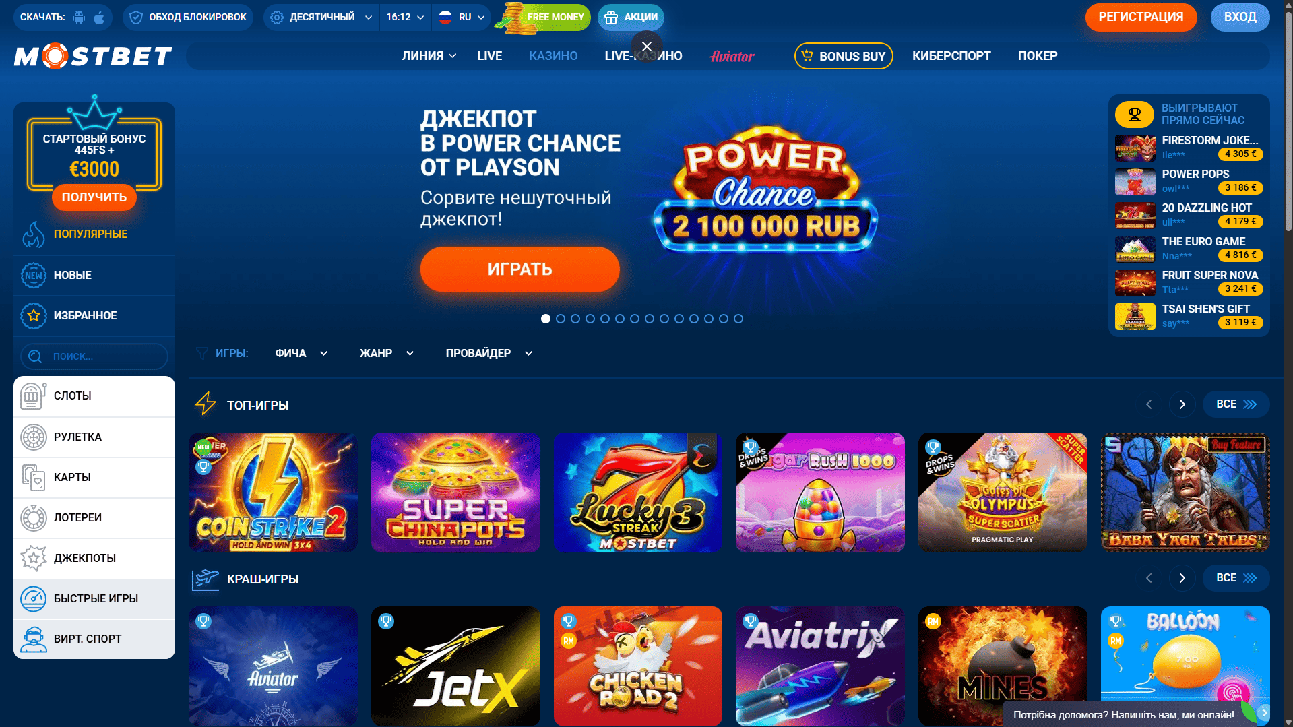Download the Android app via robot icon
This screenshot has width=1293, height=727.
click(x=79, y=18)
